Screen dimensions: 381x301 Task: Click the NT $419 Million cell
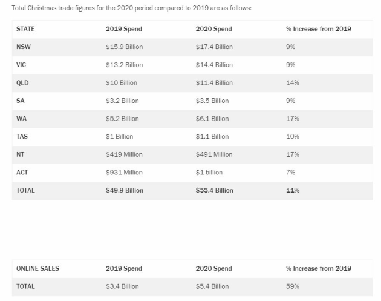(124, 154)
